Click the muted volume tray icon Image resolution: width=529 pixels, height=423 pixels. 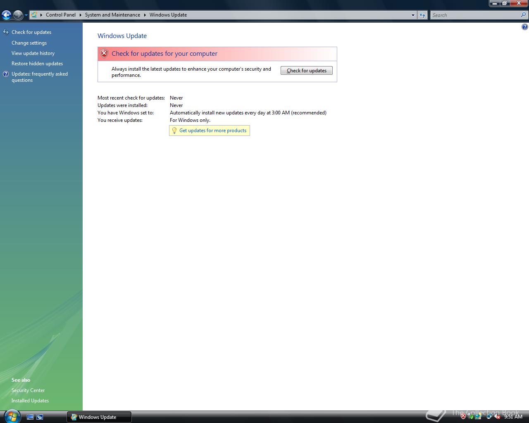497,416
